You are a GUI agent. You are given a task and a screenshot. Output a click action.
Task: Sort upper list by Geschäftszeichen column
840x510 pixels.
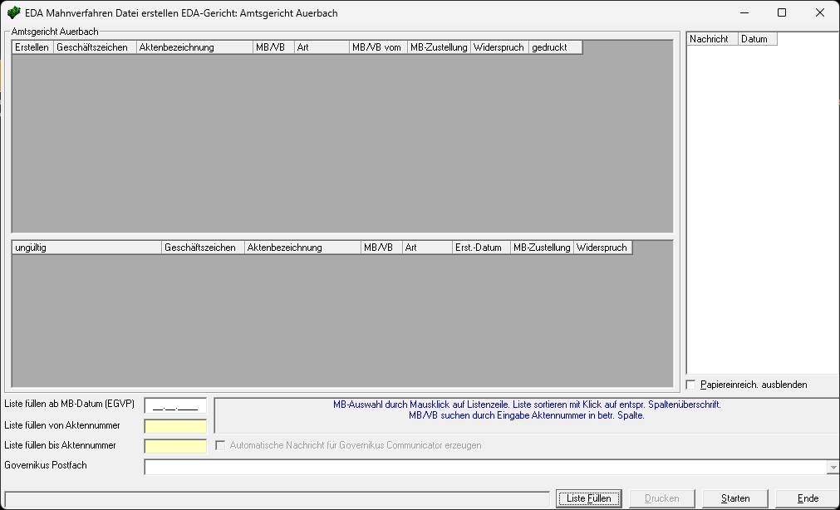95,47
